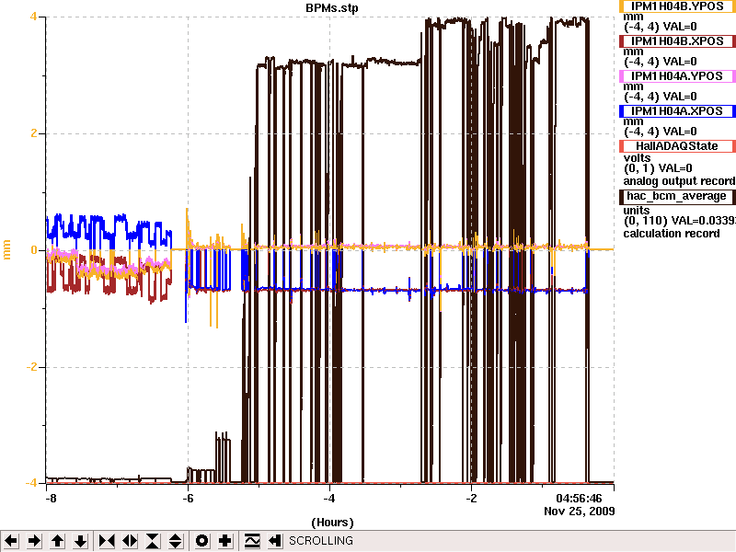Viewport: 736px width, 552px height.
Task: Click the mm y-axis unit label
Action: pyautogui.click(x=6, y=249)
